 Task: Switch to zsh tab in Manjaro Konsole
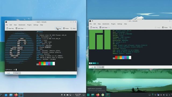tap(93, 67)
